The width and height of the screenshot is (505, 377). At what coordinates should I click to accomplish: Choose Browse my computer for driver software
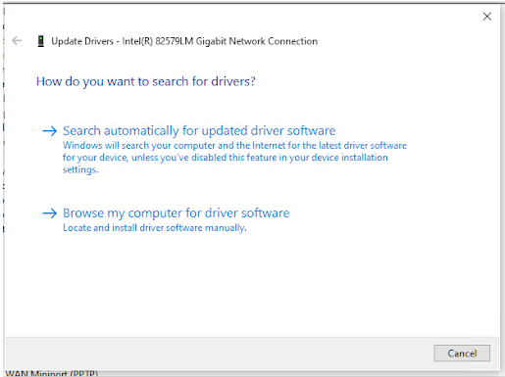pos(177,213)
